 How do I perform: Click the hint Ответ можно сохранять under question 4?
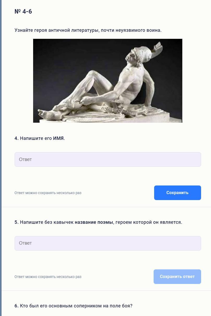48,193
